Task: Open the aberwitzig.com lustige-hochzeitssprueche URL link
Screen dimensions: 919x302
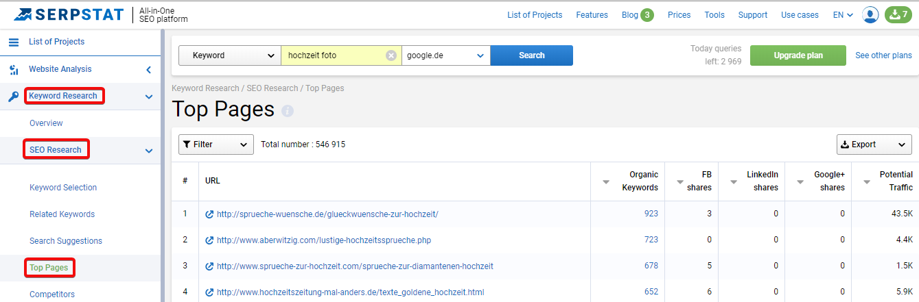Action: click(x=324, y=240)
